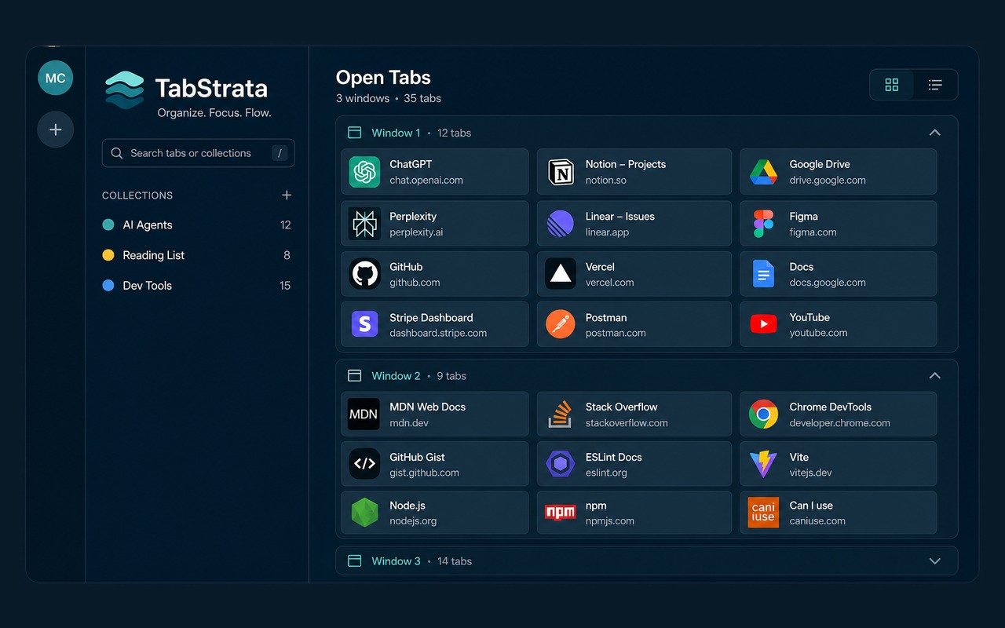
Task: Click the Google Docs blue icon
Action: pyautogui.click(x=763, y=274)
